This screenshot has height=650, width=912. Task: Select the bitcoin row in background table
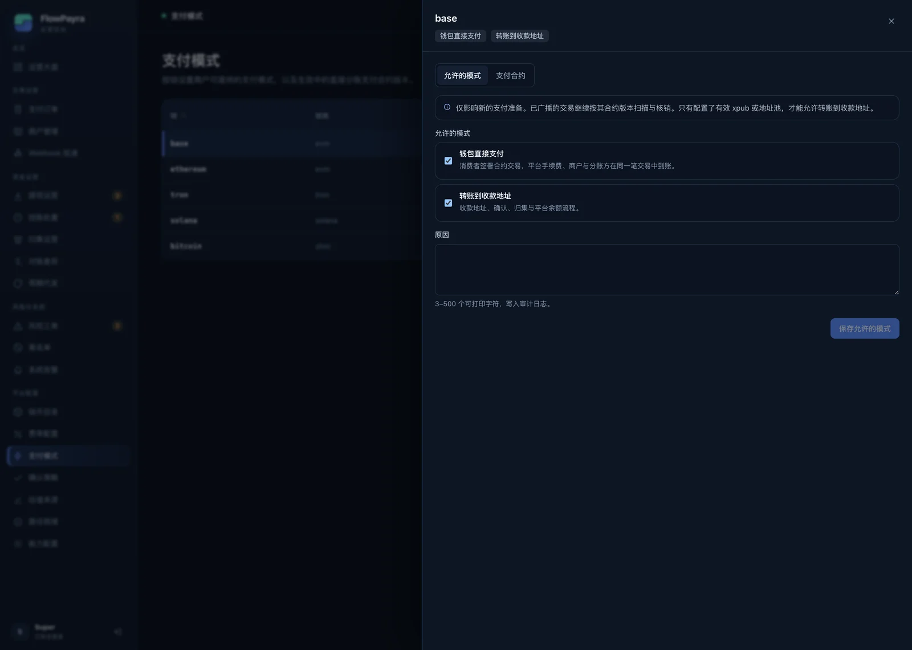(x=292, y=246)
